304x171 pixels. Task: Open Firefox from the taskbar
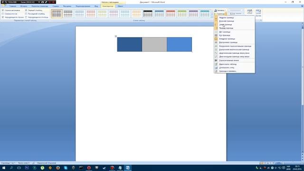pos(58,168)
